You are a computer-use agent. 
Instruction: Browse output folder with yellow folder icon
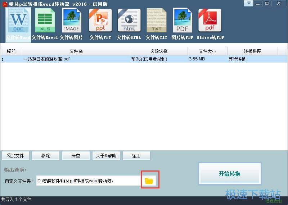pyautogui.click(x=149, y=181)
